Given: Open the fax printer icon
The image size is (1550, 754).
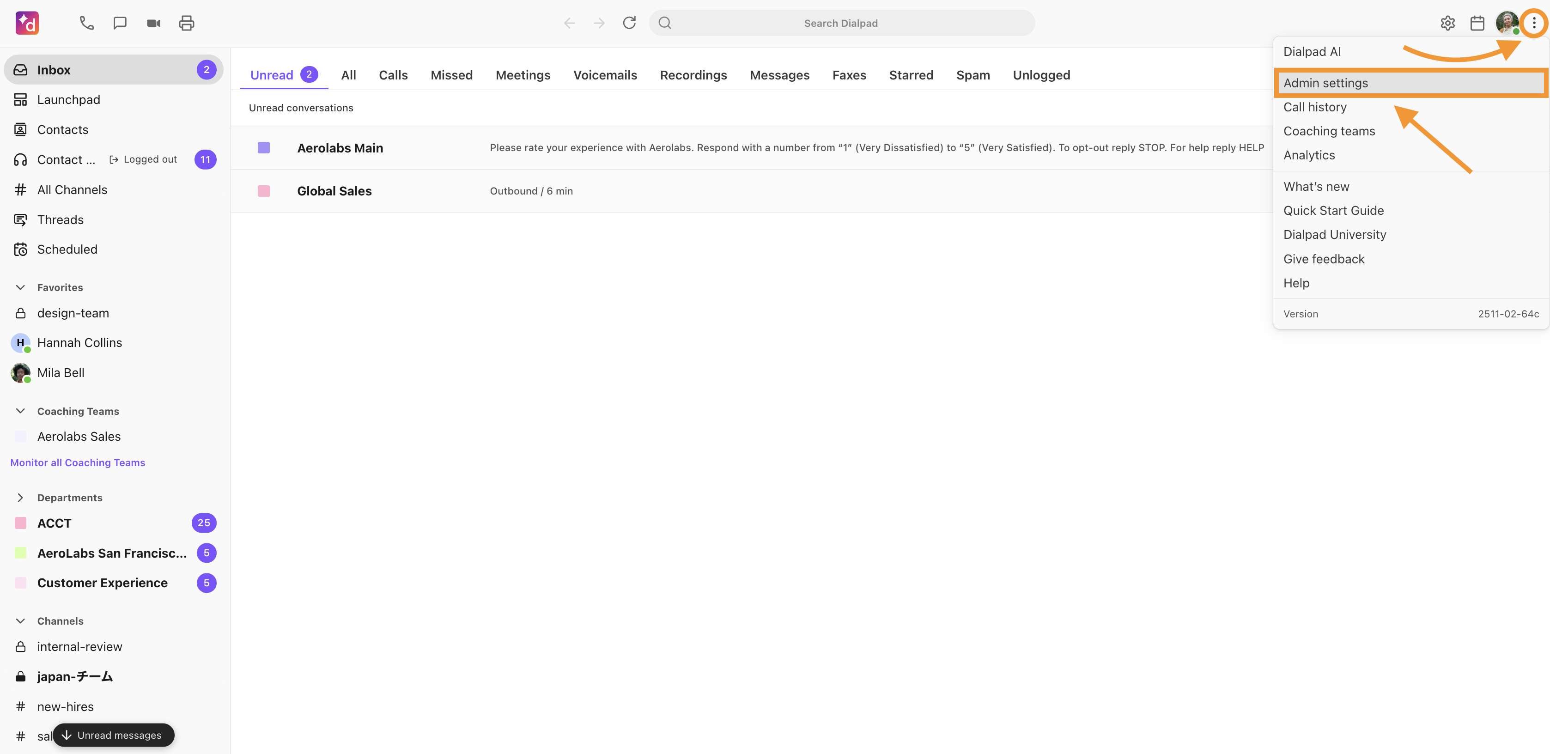Looking at the screenshot, I should (187, 23).
